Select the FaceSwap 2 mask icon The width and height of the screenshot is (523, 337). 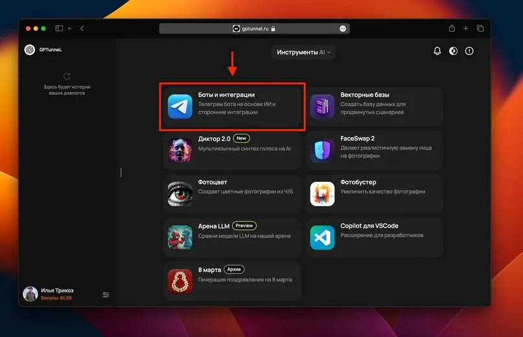click(x=322, y=150)
